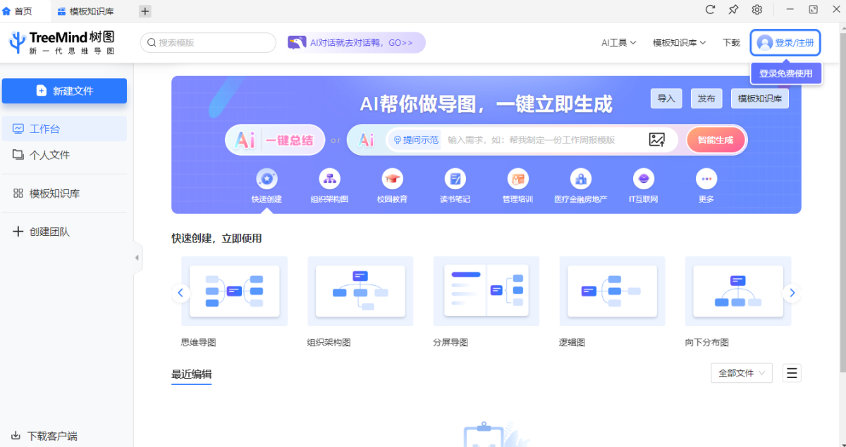Choose the 思维导图 template thumbnail

click(234, 291)
